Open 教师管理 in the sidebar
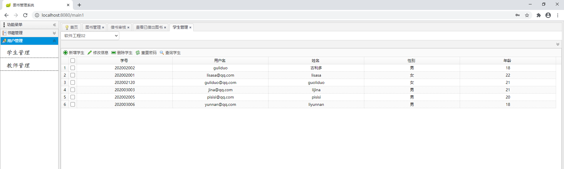Viewport: 564px width, 169px height. (18, 65)
